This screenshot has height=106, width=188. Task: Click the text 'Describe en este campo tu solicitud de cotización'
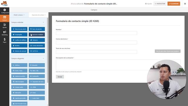tap(69, 72)
